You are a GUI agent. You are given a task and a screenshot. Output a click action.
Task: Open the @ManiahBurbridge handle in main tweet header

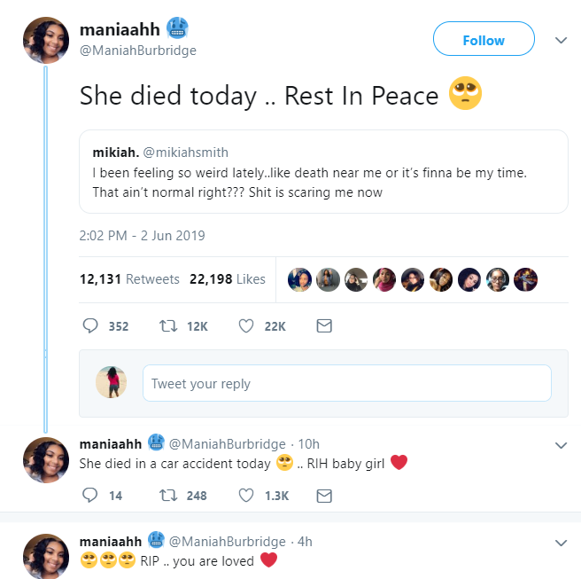point(138,51)
